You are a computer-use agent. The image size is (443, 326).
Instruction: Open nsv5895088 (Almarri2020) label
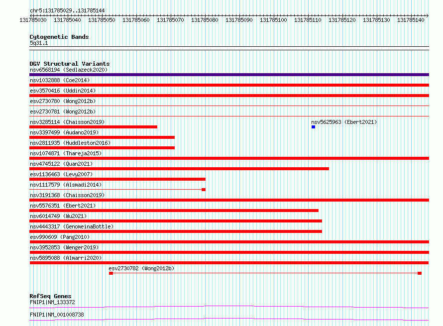click(66, 258)
